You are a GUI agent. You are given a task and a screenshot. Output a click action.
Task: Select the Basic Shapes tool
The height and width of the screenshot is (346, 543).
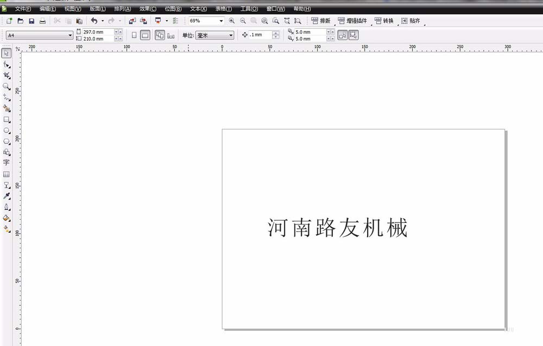pos(7,152)
